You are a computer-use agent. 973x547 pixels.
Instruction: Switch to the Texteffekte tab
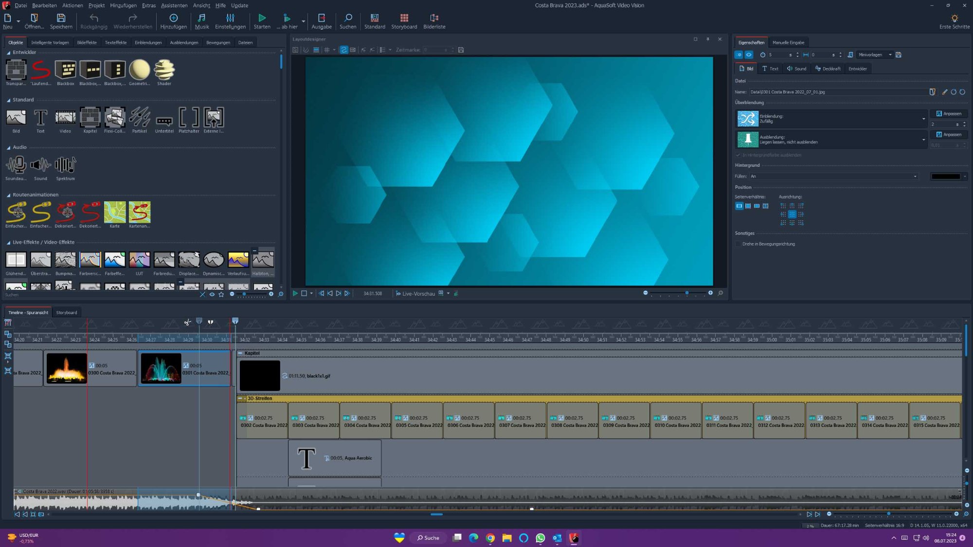coord(115,42)
